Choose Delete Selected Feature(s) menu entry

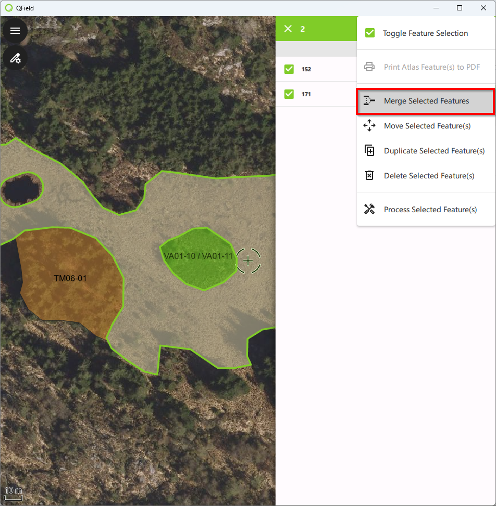tap(429, 176)
